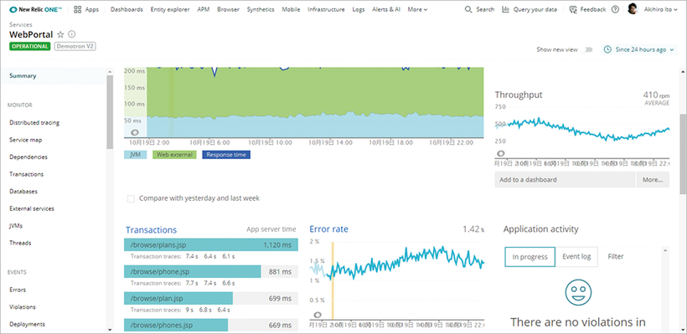Click the Search magnifier icon
Screen dimensions: 687x334
(468, 9)
